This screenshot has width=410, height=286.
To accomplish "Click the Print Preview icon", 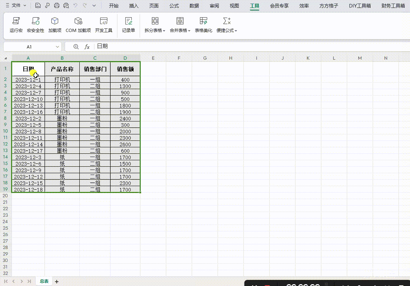I will pos(66,5).
